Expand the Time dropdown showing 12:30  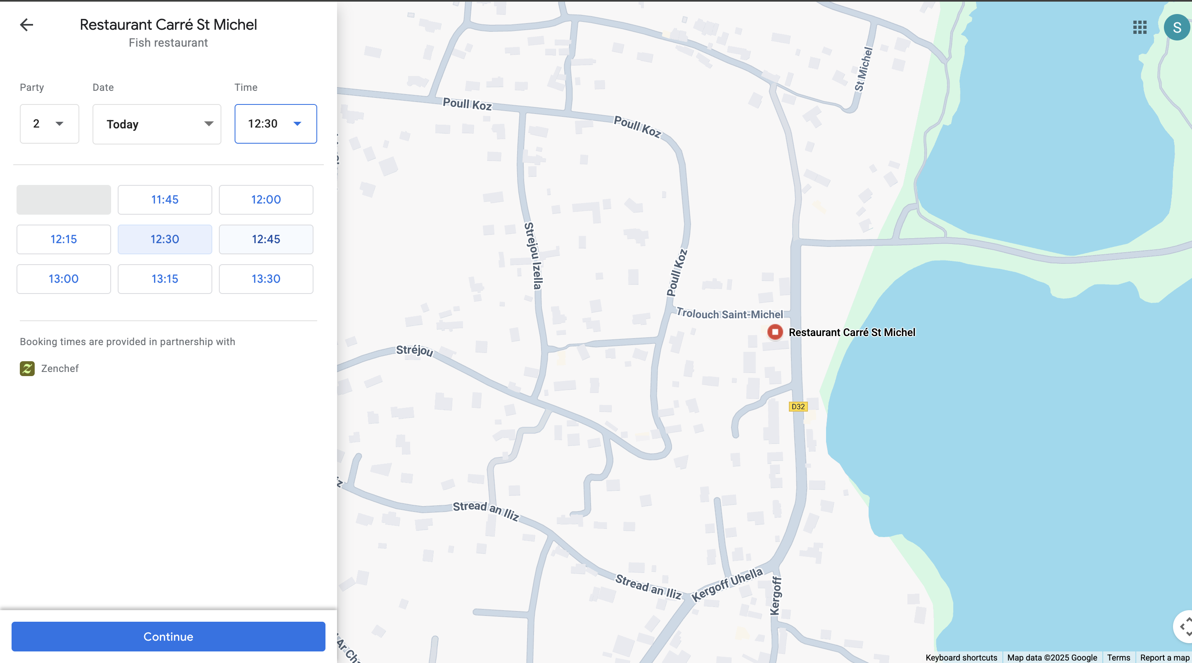click(275, 123)
